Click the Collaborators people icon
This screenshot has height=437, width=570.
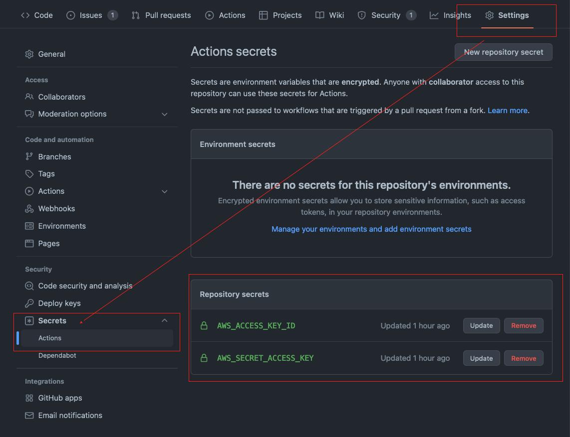[29, 97]
